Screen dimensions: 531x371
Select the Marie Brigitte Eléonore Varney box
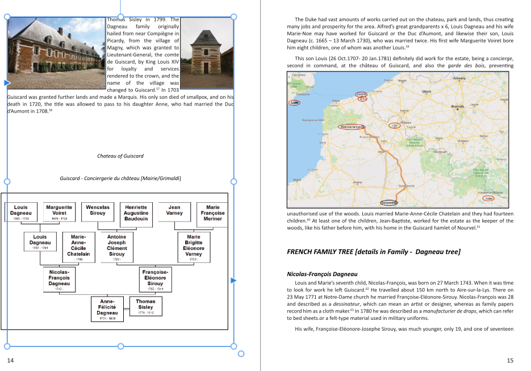coord(194,247)
